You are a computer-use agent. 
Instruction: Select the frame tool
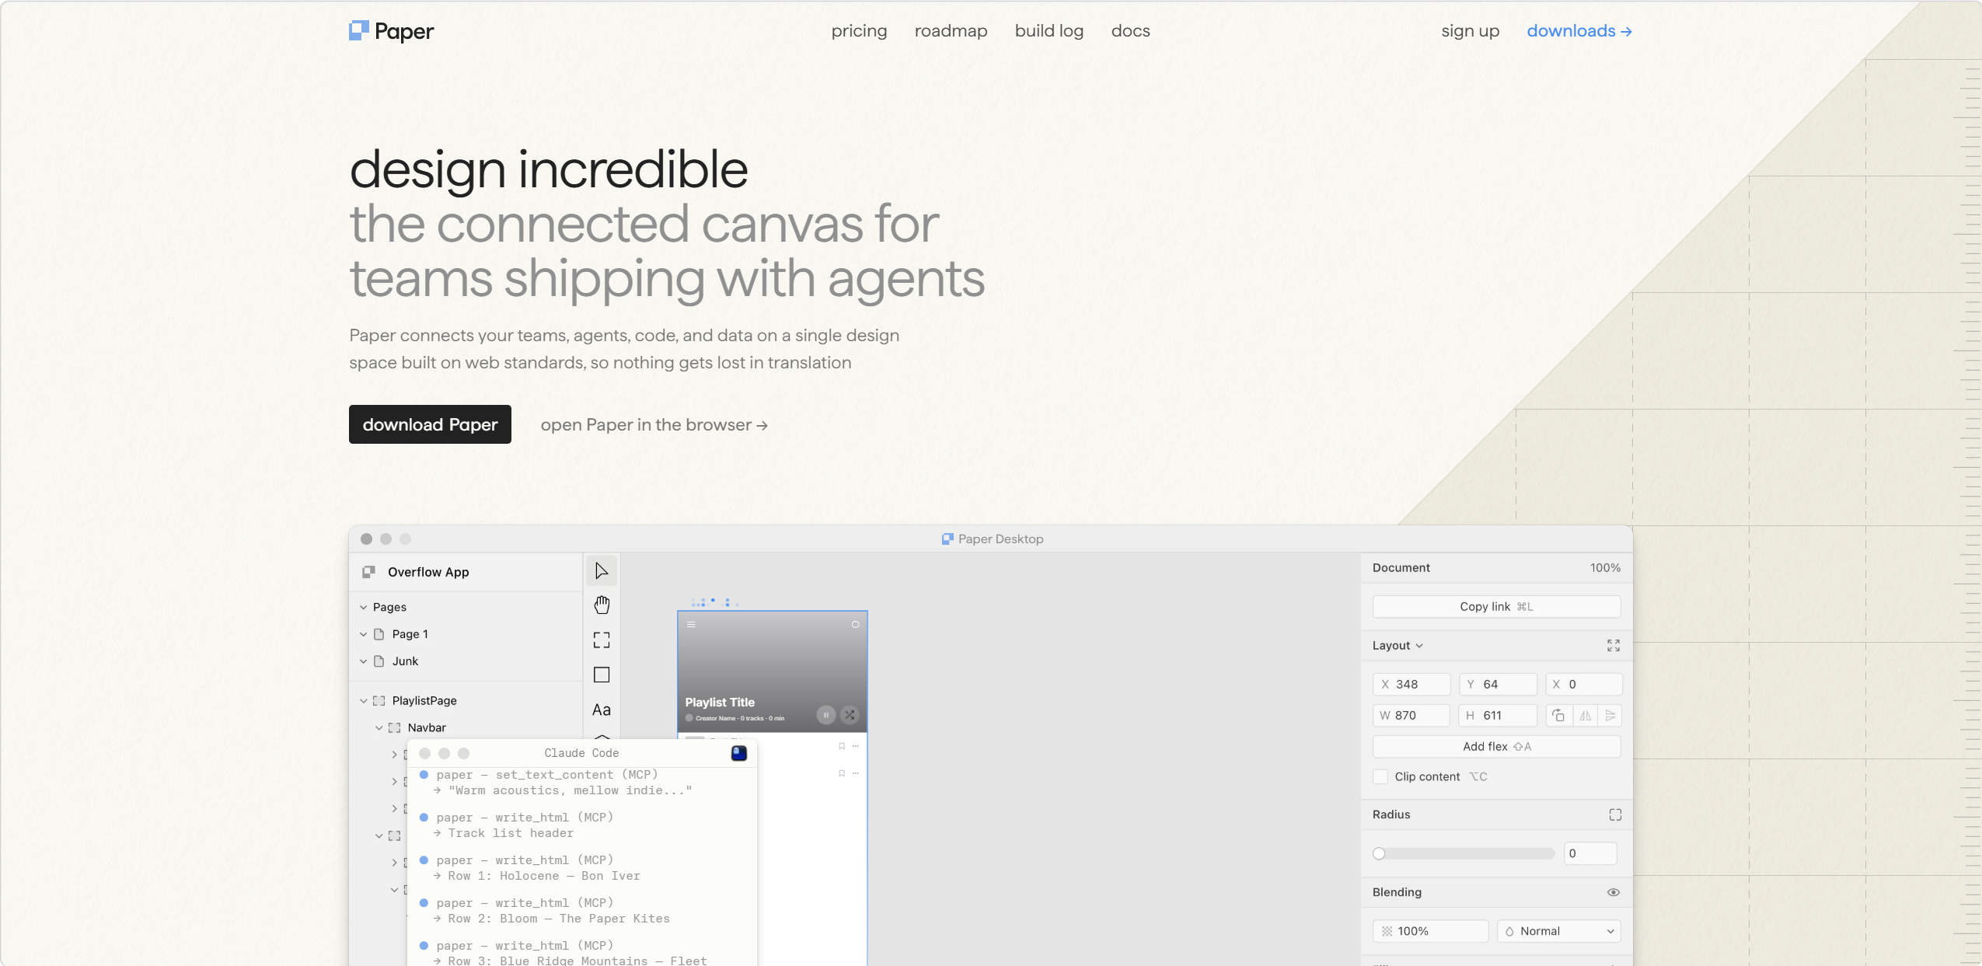tap(602, 640)
